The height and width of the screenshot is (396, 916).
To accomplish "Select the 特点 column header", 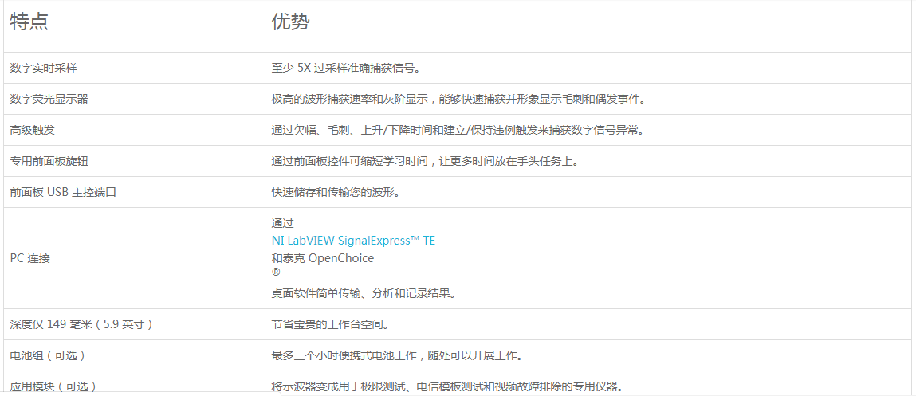I will (135, 26).
